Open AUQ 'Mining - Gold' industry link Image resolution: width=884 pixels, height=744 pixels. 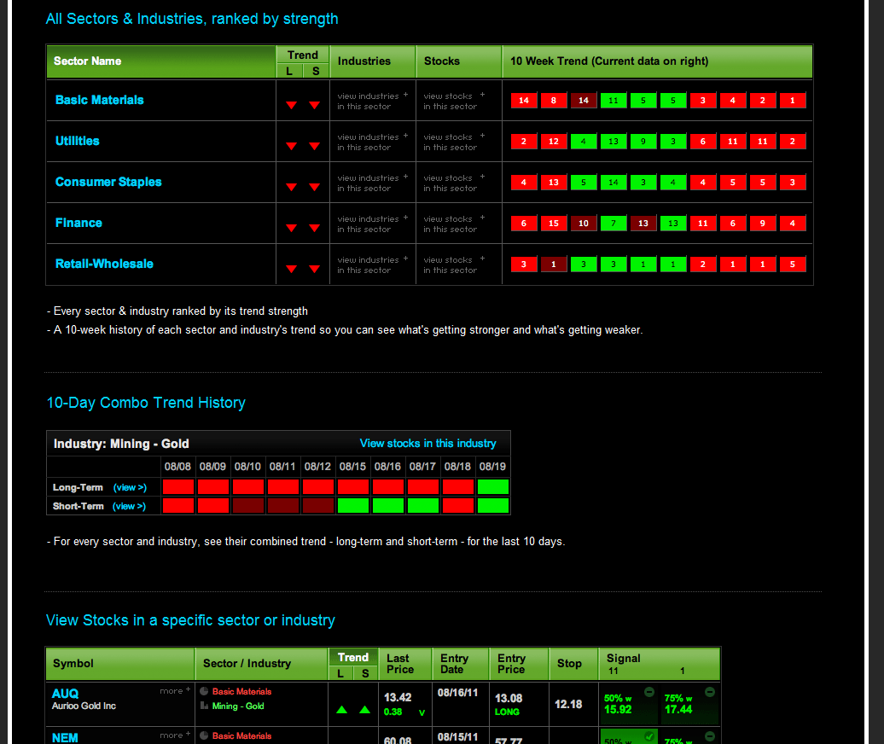[238, 706]
